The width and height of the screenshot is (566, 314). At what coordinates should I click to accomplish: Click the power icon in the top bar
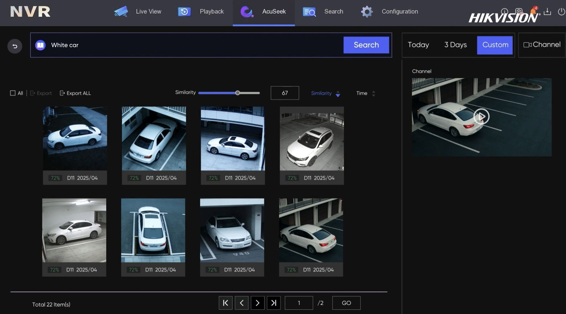pyautogui.click(x=561, y=11)
